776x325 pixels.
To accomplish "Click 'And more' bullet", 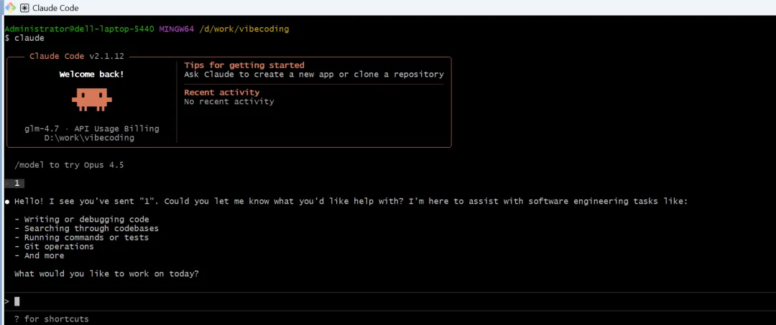I will coord(39,256).
